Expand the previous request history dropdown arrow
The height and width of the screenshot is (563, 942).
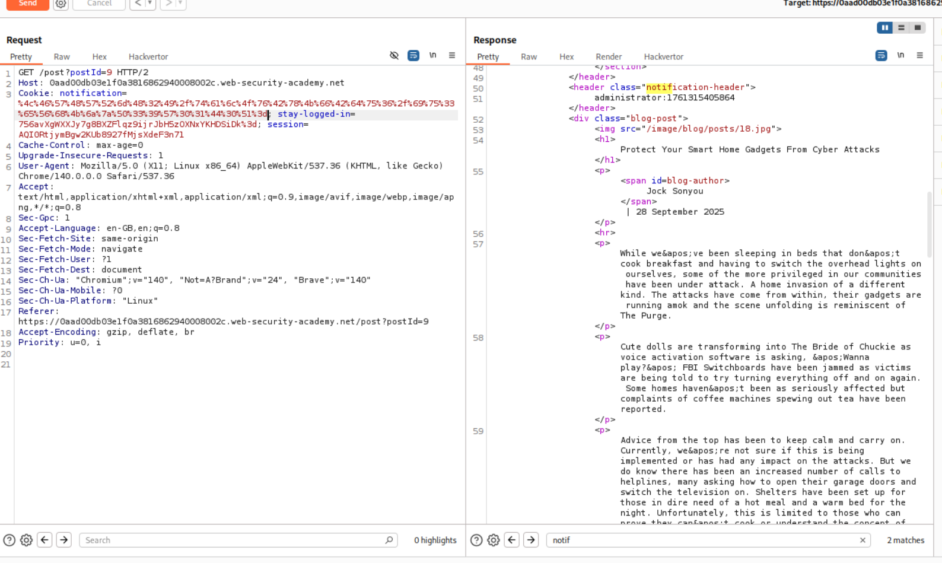[149, 4]
